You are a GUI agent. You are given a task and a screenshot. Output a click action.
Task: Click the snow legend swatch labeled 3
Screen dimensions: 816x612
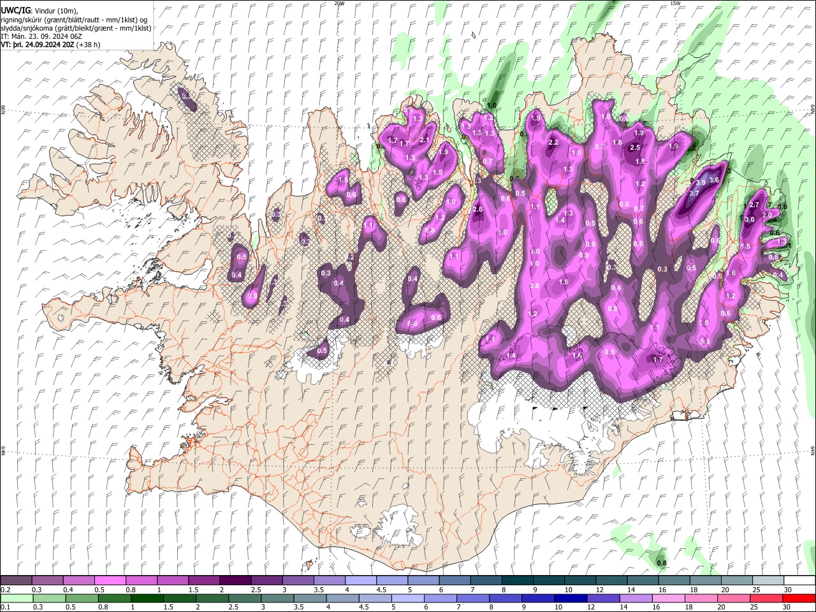298,580
